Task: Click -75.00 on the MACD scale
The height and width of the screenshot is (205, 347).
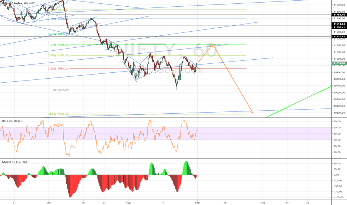Action: click(338, 192)
